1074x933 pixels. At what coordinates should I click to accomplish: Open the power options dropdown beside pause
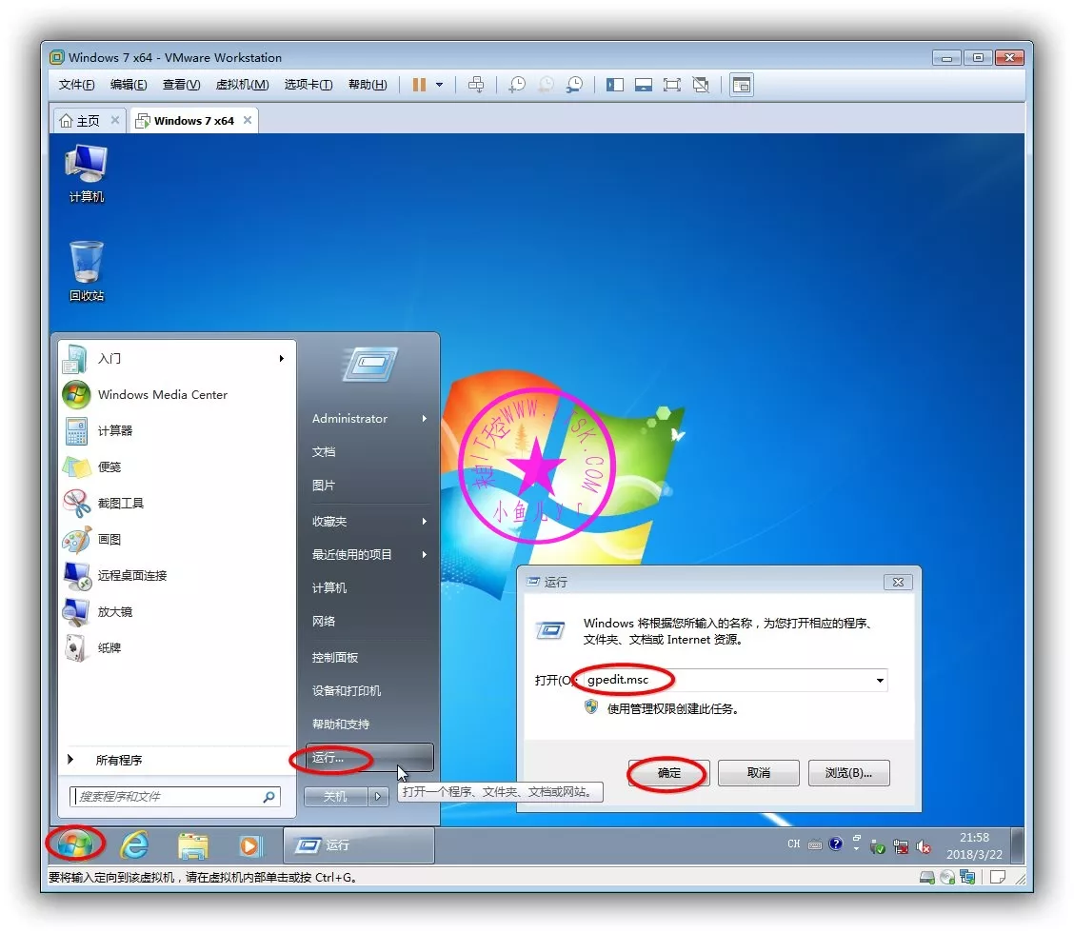[439, 85]
